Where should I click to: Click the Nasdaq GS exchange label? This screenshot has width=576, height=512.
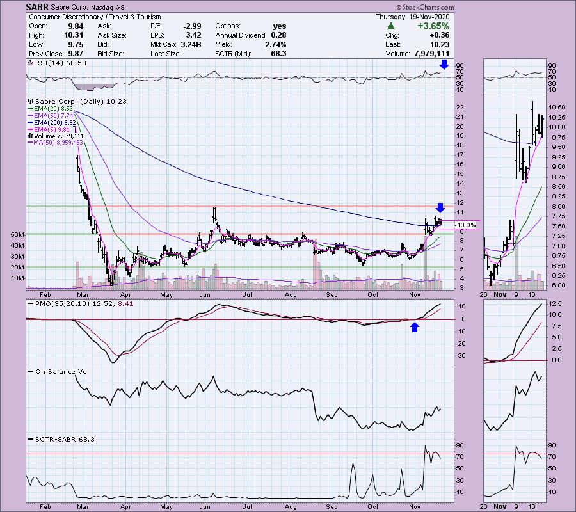pyautogui.click(x=106, y=7)
